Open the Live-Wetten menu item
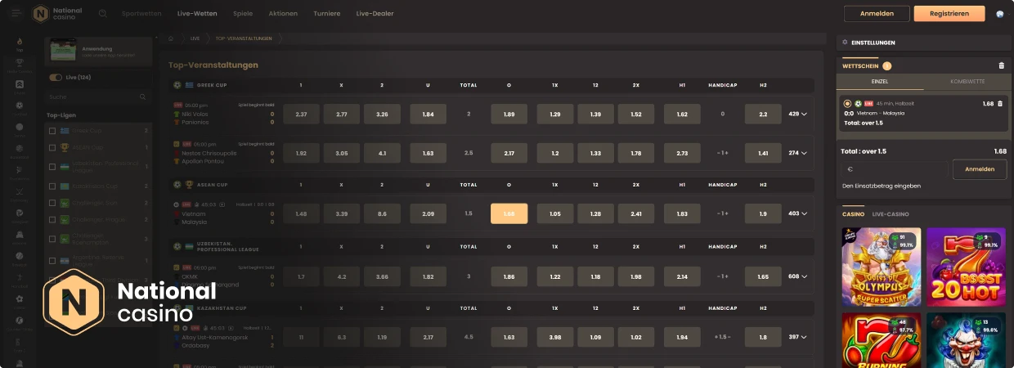 (x=196, y=14)
